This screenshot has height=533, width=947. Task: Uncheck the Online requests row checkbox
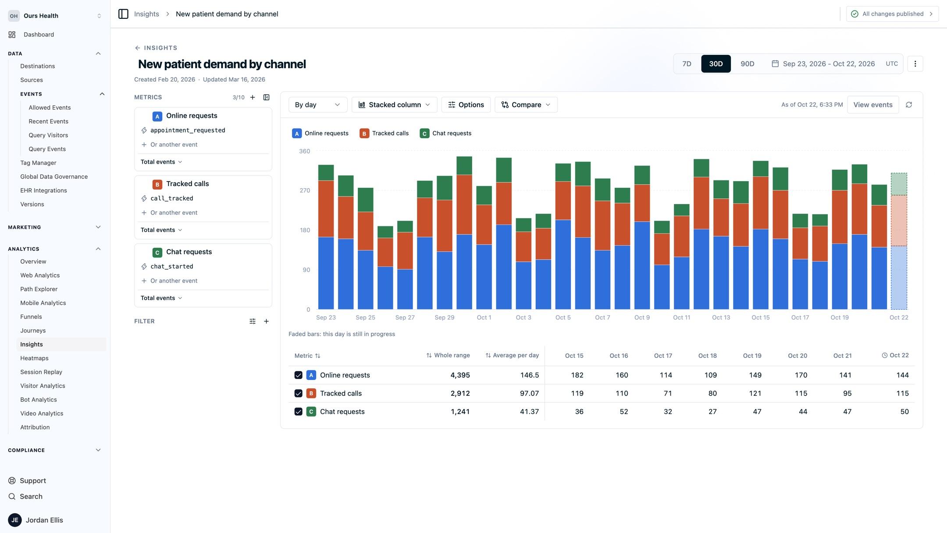coord(298,375)
